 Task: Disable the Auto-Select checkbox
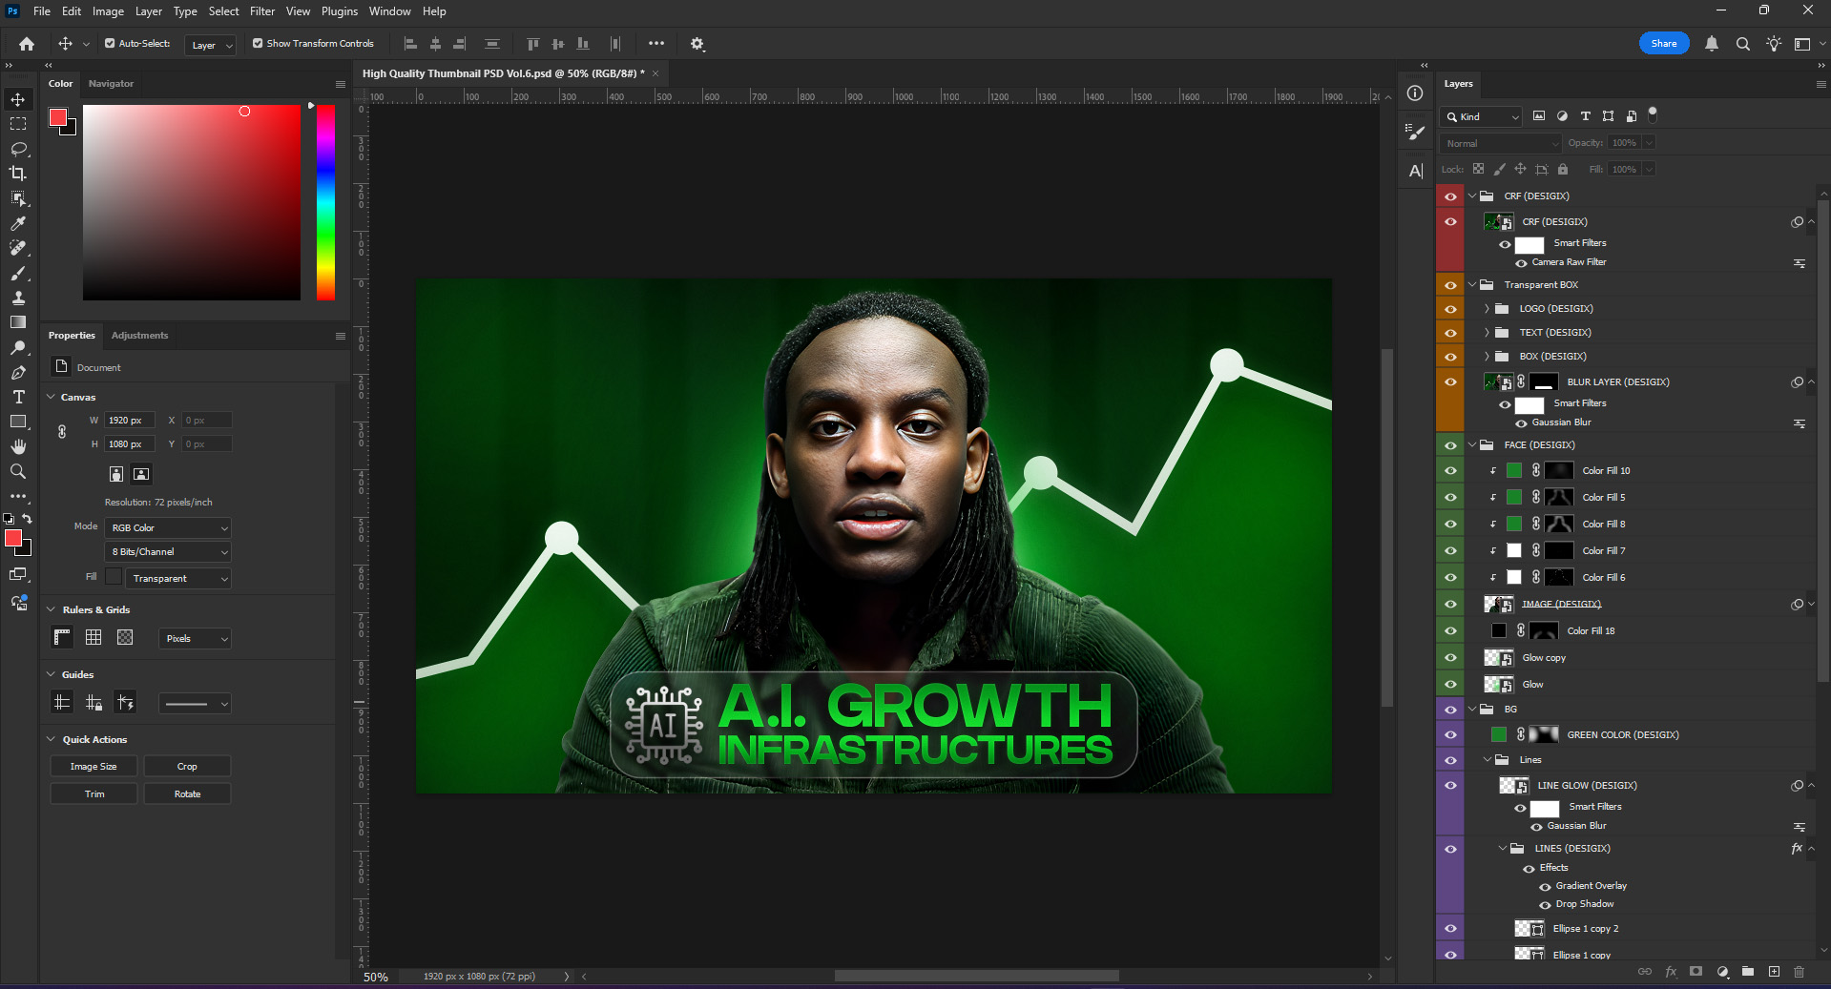(110, 44)
